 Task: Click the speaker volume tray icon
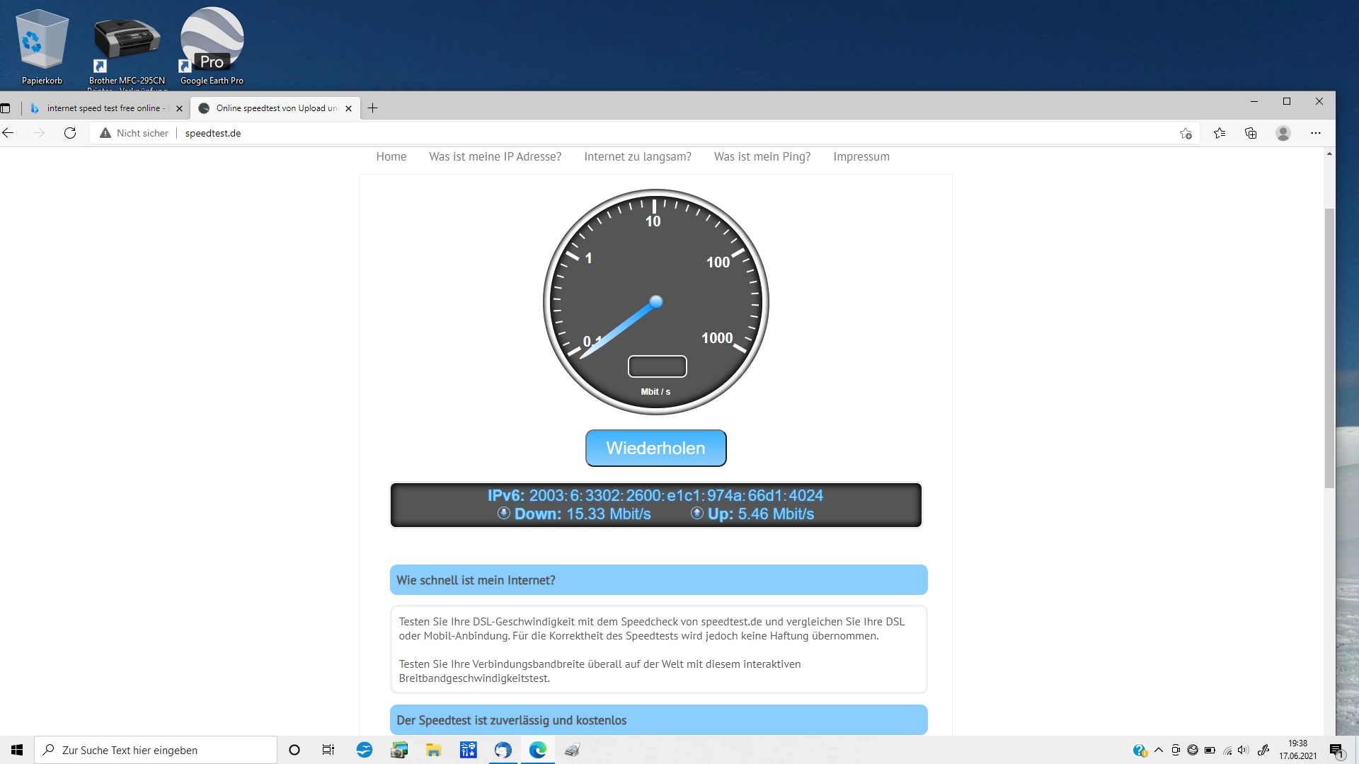(x=1243, y=750)
